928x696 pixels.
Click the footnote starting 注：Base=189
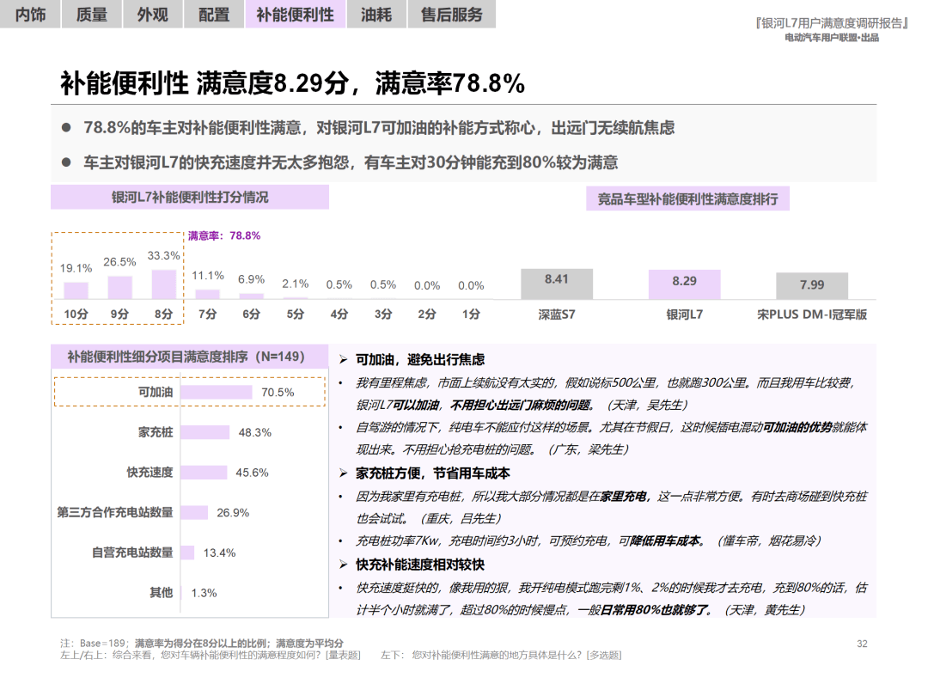202,644
